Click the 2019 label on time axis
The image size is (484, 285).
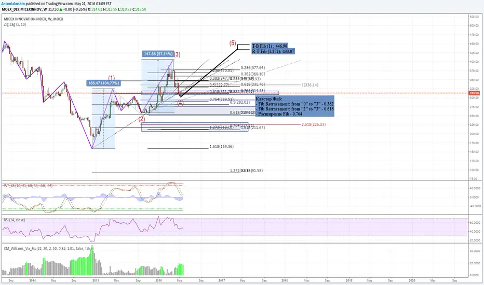point(349,281)
